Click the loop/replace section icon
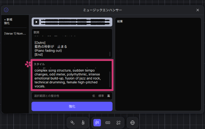The height and width of the screenshot is (129, 205). [x=108, y=123]
